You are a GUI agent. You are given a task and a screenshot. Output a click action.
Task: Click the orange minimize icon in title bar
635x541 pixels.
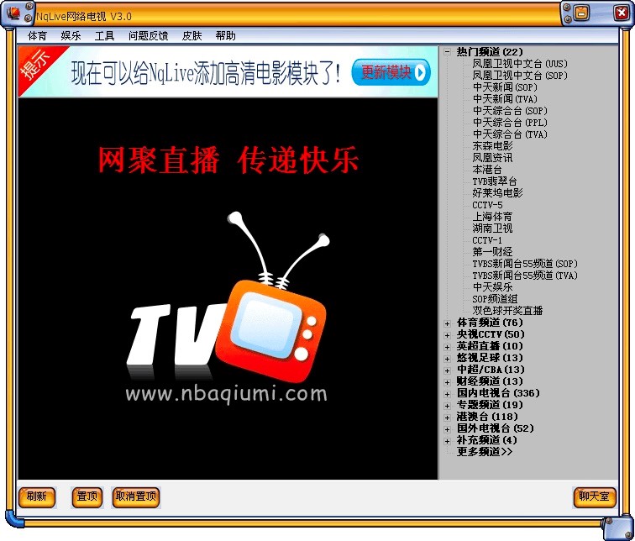click(581, 13)
